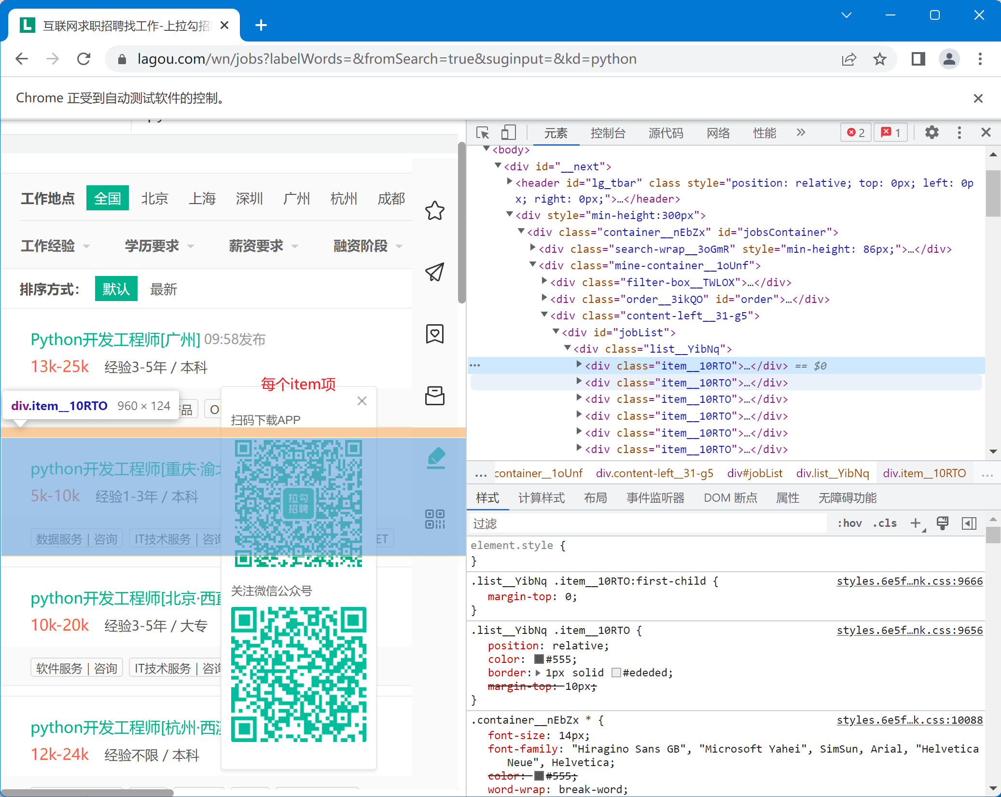Open styles.css:9666 source link
Screen dimensions: 1001x797
coord(909,581)
